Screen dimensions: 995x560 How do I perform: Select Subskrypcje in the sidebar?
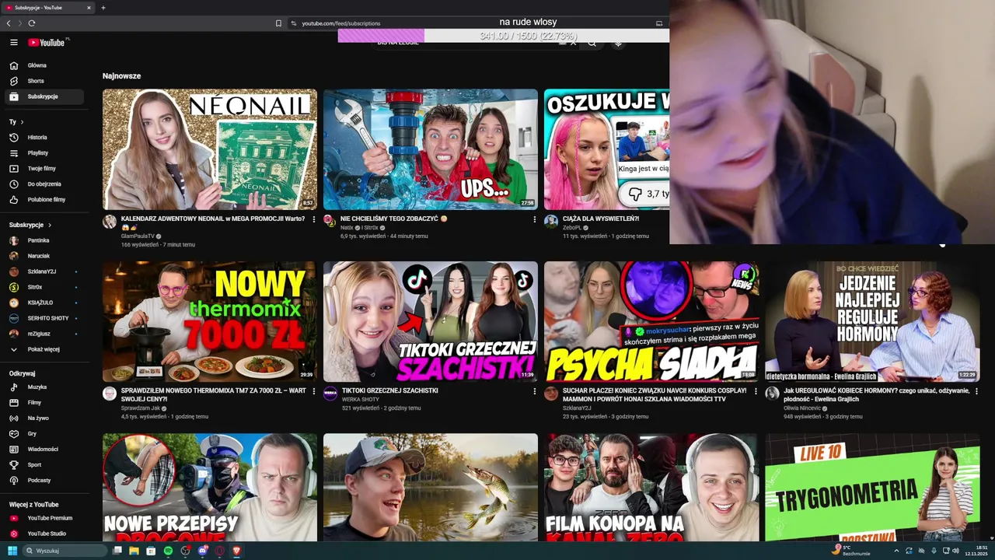click(46, 96)
